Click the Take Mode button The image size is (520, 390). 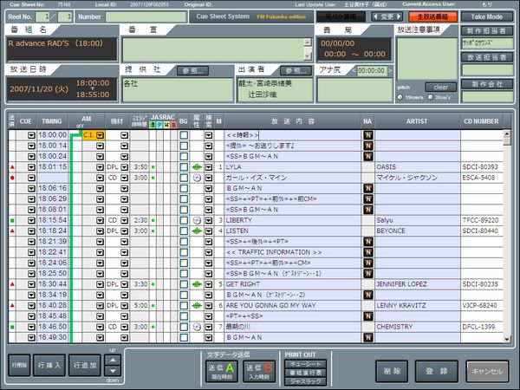tap(487, 16)
